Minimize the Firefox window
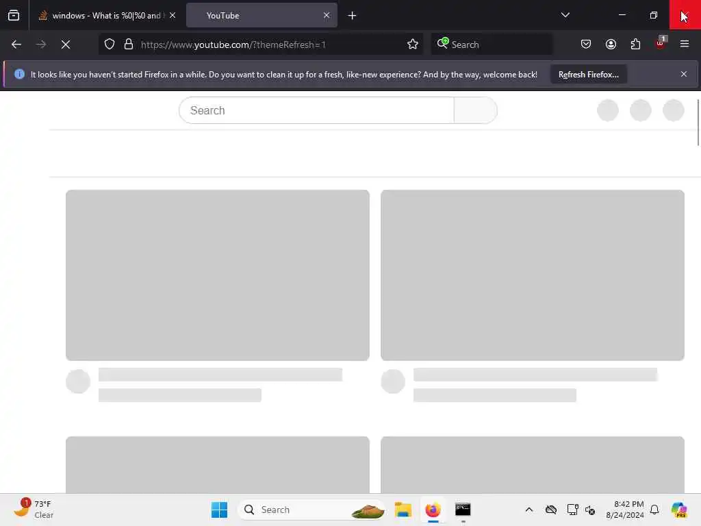701x526 pixels. click(x=622, y=15)
